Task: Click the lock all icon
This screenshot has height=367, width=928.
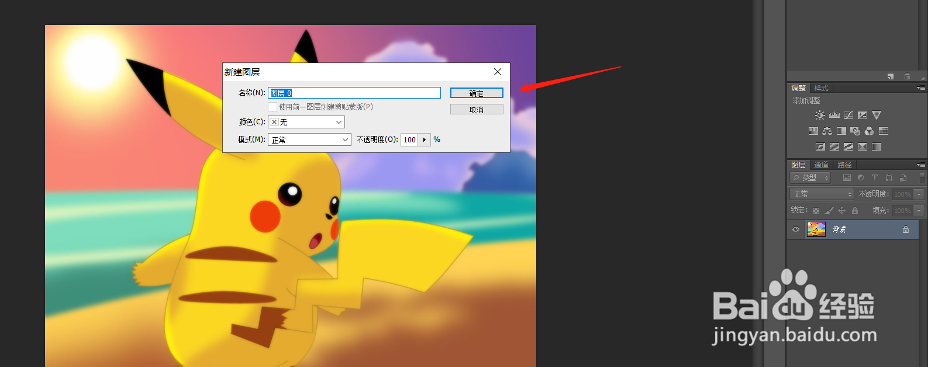Action: coord(855,211)
